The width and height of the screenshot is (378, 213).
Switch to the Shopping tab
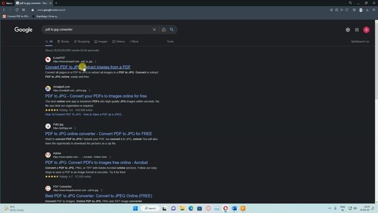(82, 41)
